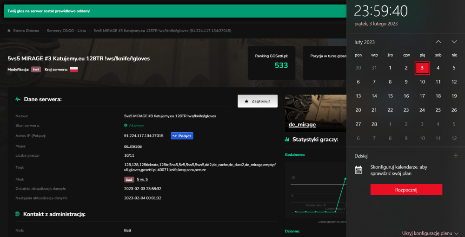
Task: Click last update time 2023-02-03 23:58:32
Action: pyautogui.click(x=143, y=189)
